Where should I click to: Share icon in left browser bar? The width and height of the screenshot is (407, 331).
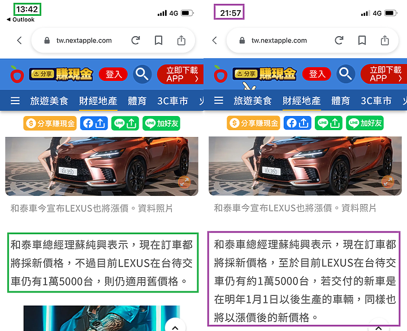181,40
